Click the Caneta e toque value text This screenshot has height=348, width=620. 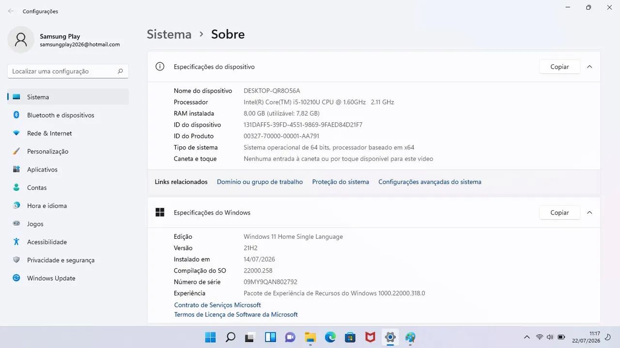click(x=338, y=159)
